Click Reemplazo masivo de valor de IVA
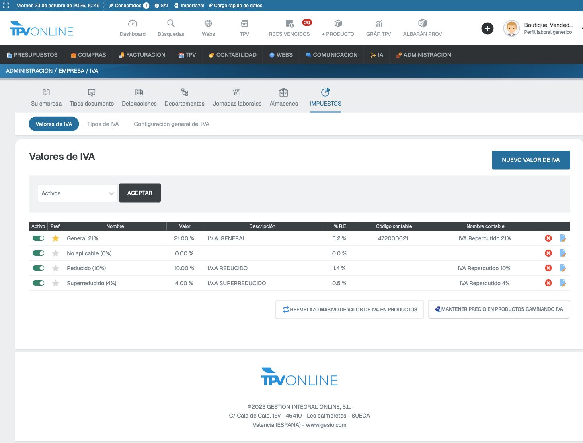Screen dimensions: 583x443 click(x=349, y=309)
